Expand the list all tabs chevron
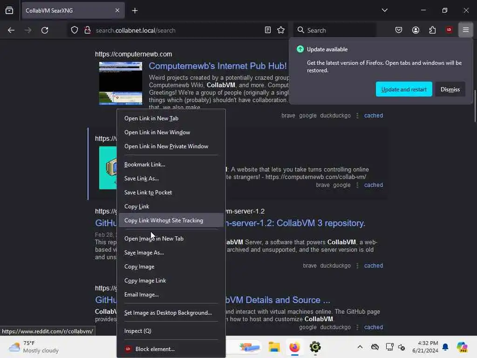 pos(385,10)
